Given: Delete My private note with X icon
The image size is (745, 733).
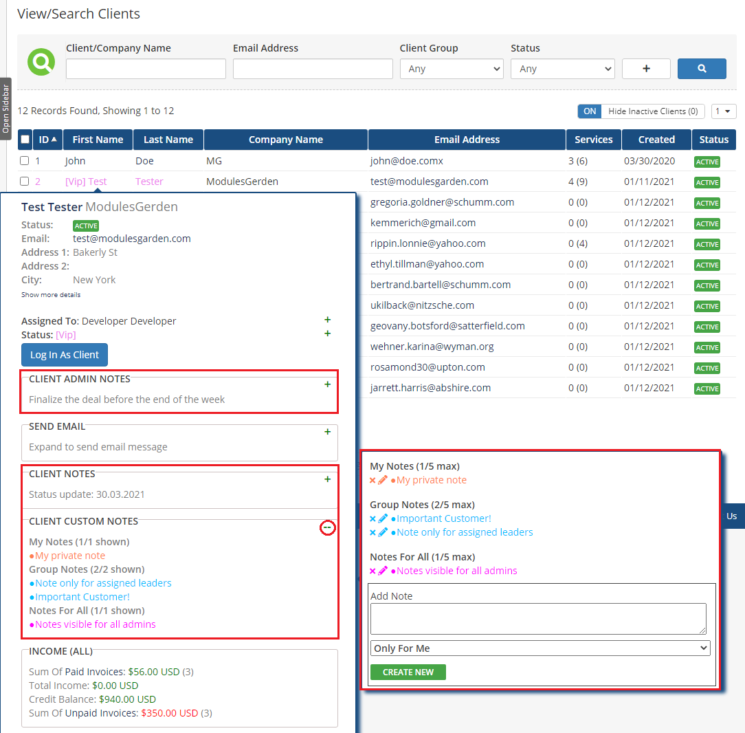Looking at the screenshot, I should [373, 480].
